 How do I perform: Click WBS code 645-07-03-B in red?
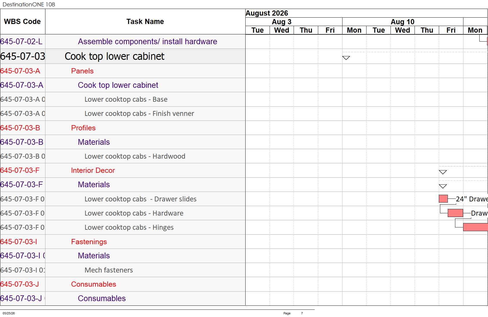20,128
